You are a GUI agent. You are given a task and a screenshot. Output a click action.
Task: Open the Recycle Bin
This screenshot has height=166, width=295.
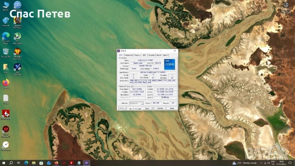6,53
